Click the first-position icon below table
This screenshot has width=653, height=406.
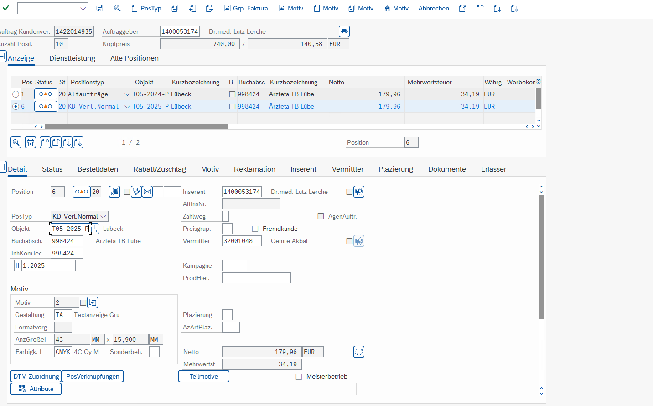click(x=45, y=142)
